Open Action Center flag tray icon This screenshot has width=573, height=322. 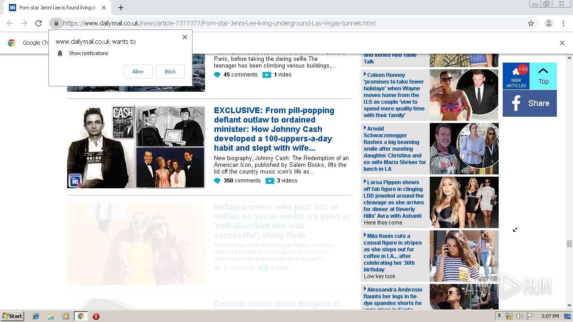tap(530, 316)
